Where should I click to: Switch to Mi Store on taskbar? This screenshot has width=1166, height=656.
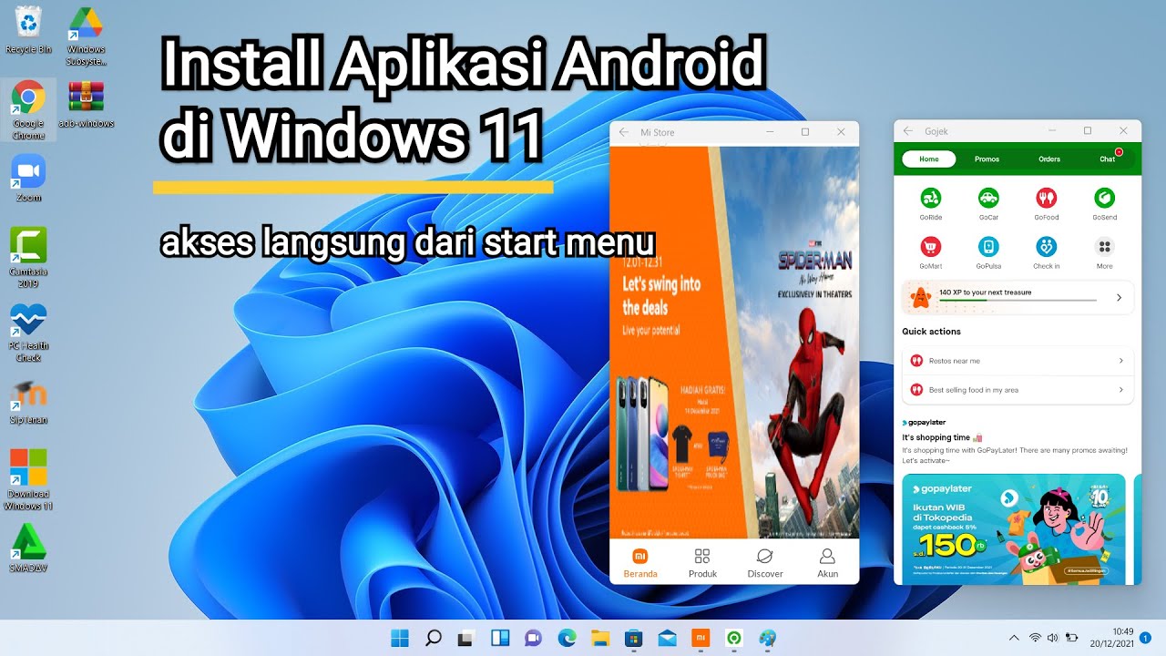click(700, 638)
